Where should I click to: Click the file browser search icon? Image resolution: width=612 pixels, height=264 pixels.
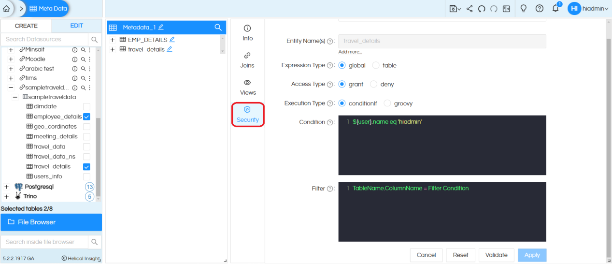95,242
